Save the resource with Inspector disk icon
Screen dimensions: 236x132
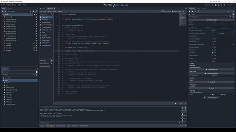[x=195, y=11]
